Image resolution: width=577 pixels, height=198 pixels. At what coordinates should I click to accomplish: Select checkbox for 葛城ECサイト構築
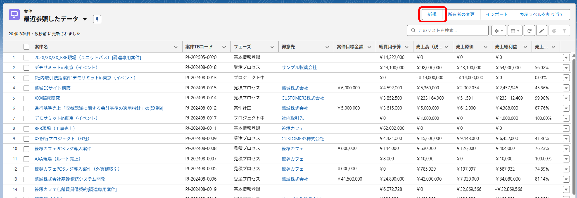click(x=26, y=88)
